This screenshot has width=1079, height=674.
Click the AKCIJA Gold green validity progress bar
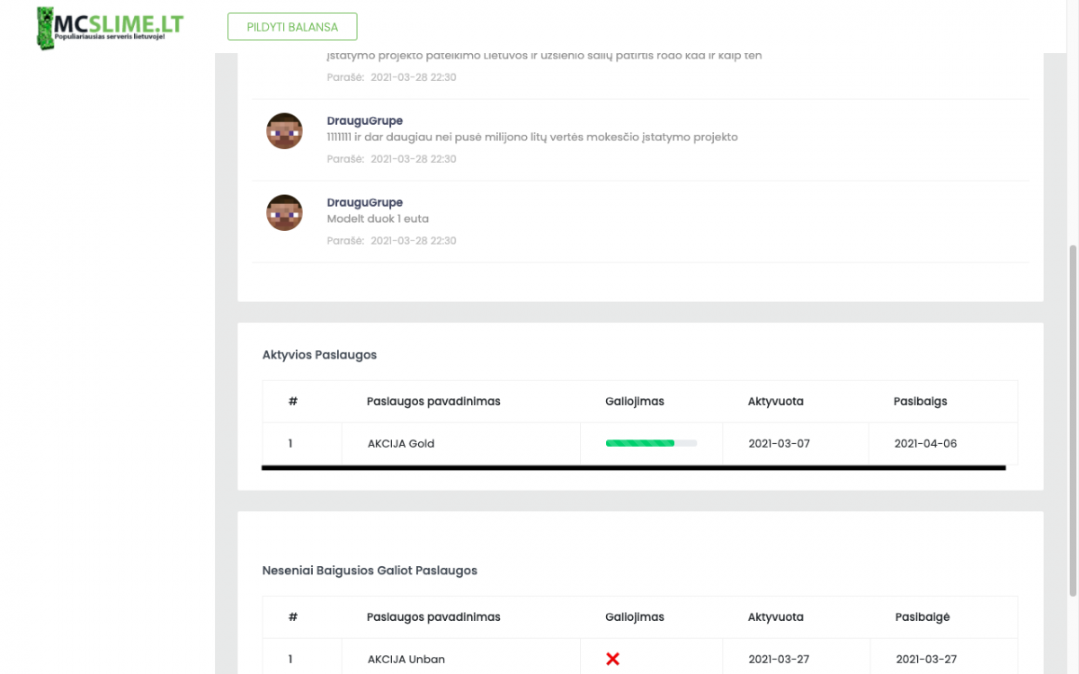(651, 443)
